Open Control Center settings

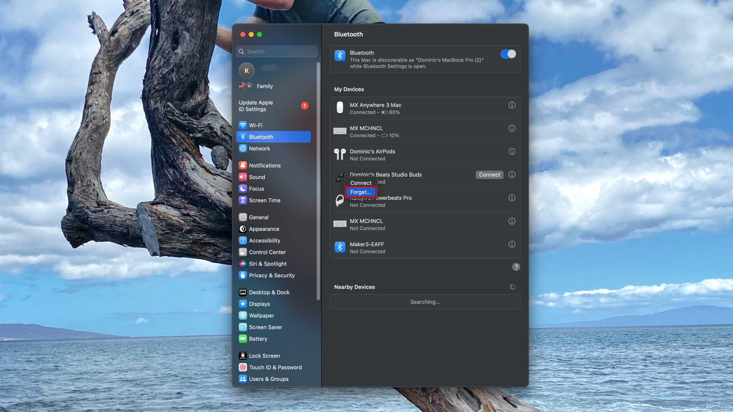point(267,252)
